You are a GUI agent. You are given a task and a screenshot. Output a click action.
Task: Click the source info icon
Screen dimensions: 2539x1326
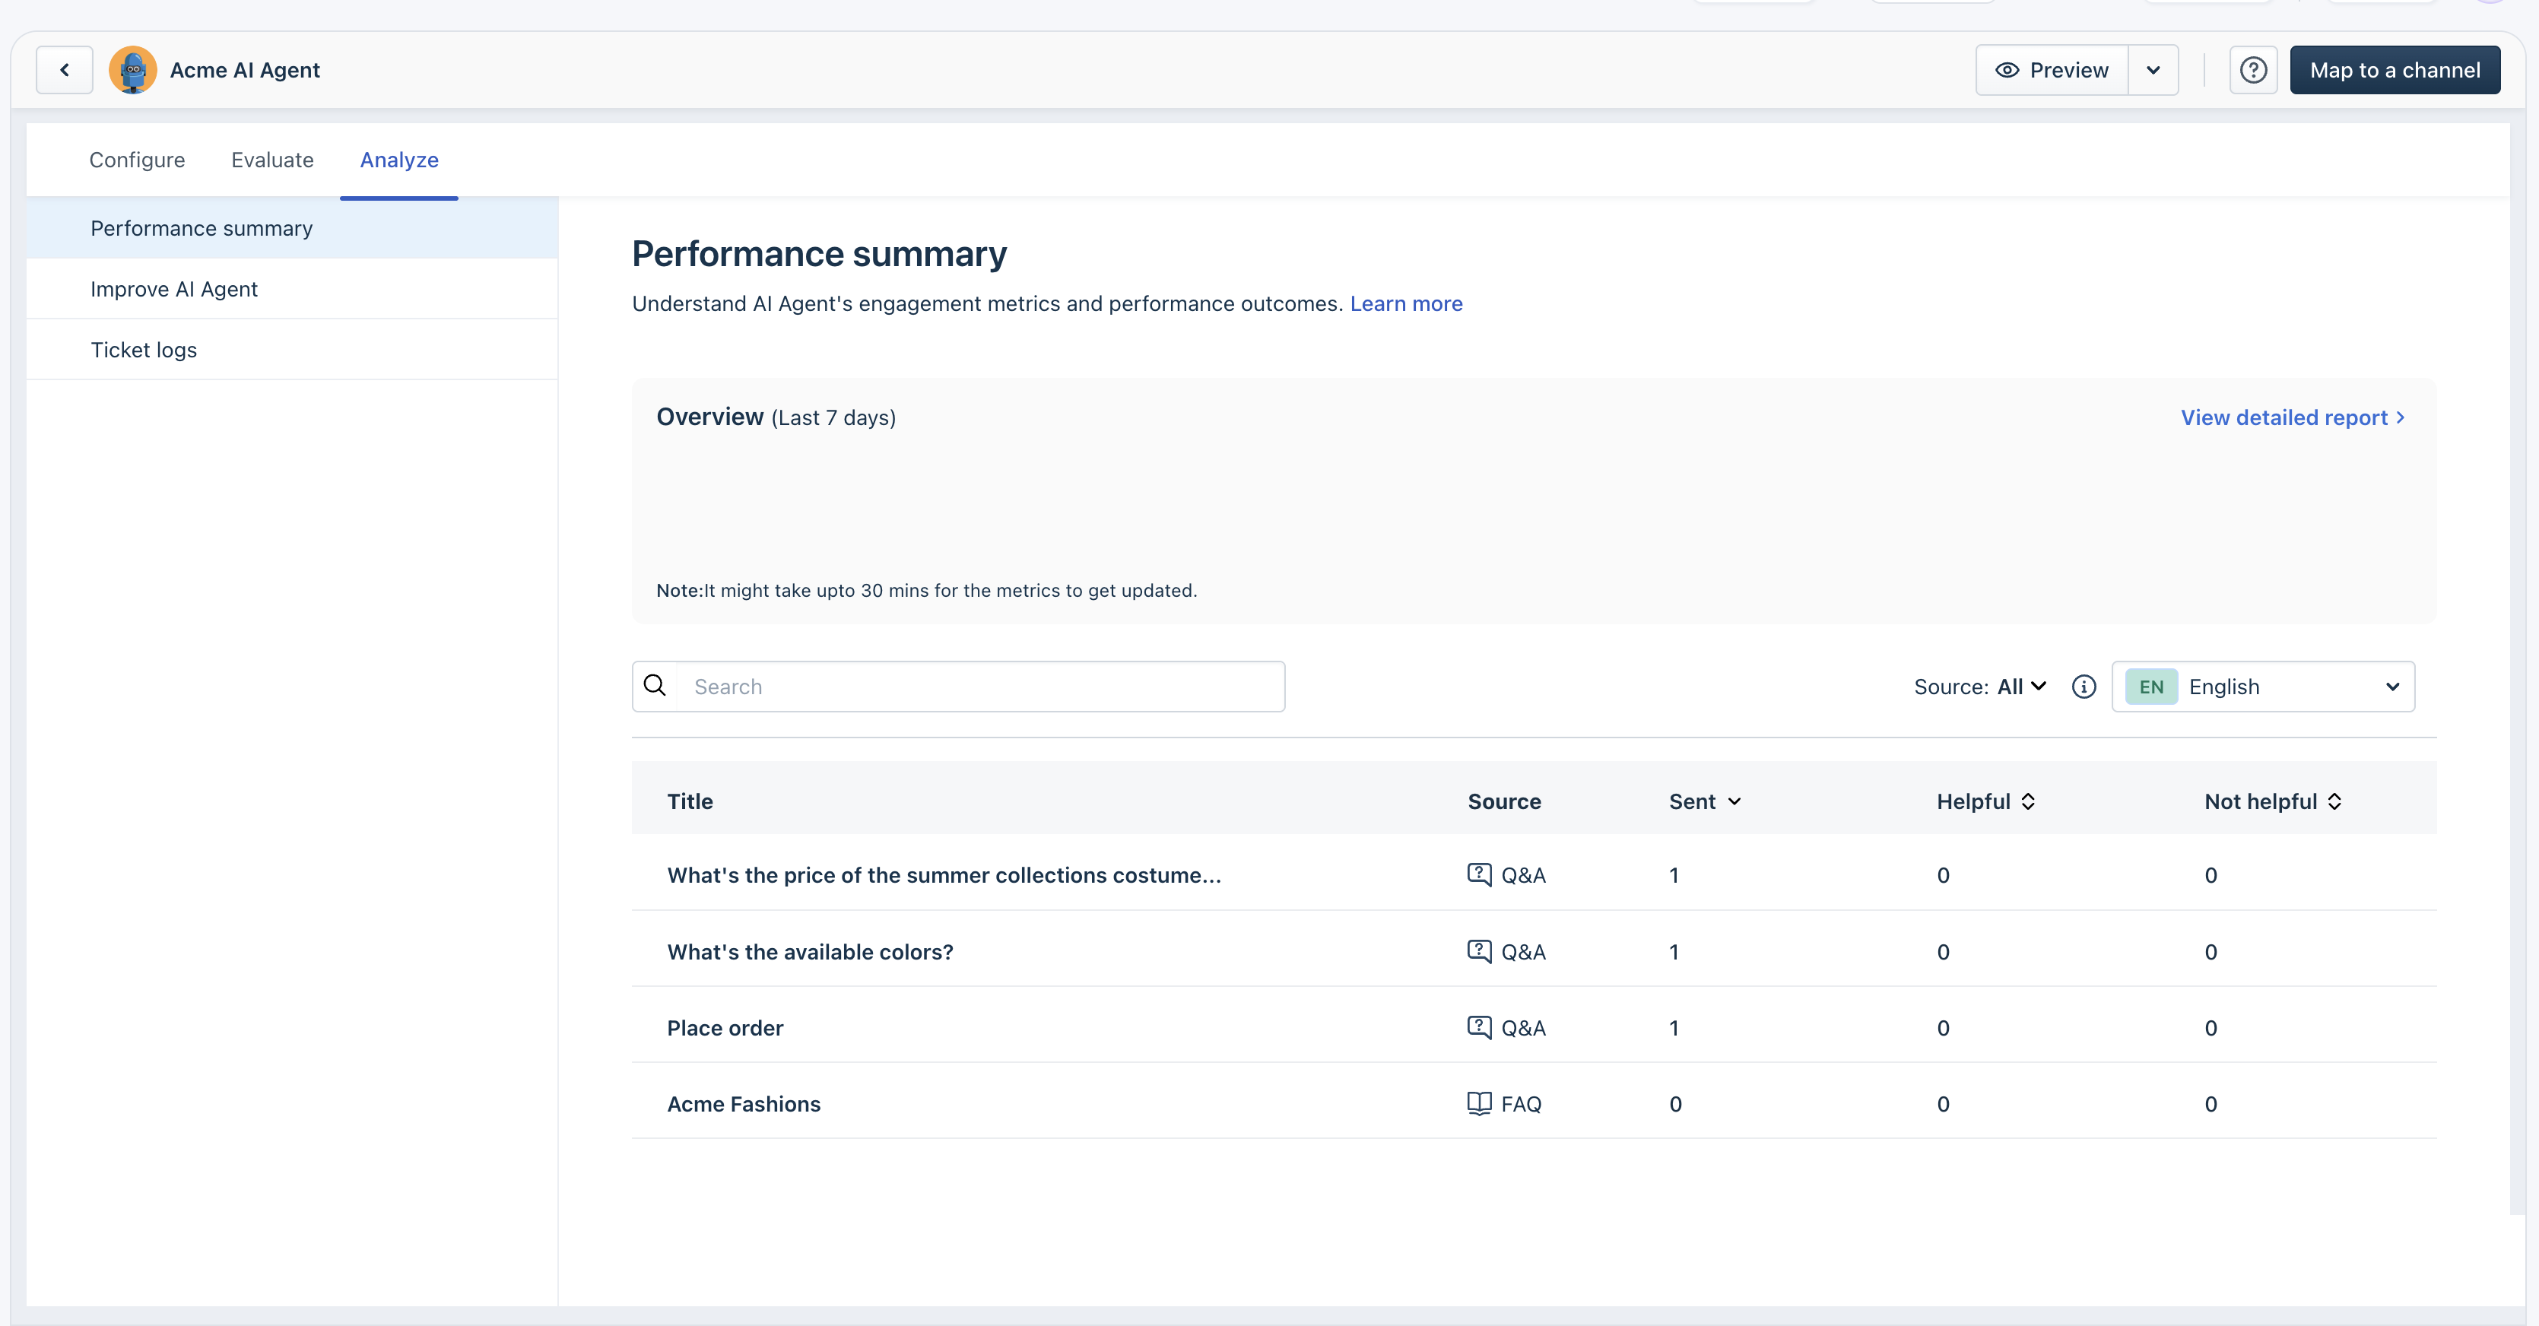pos(2083,687)
